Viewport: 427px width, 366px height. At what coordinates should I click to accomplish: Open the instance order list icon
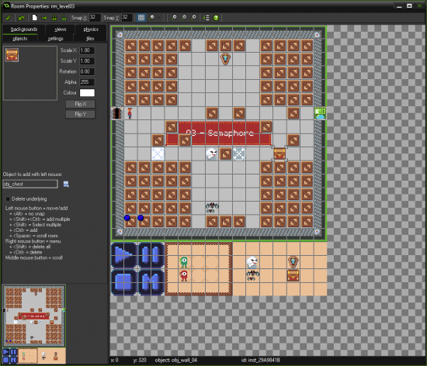click(x=207, y=18)
